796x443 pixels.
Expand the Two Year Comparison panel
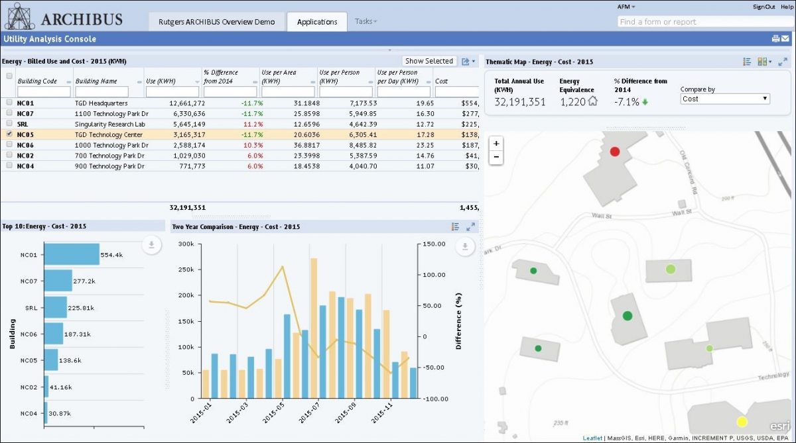(x=470, y=226)
